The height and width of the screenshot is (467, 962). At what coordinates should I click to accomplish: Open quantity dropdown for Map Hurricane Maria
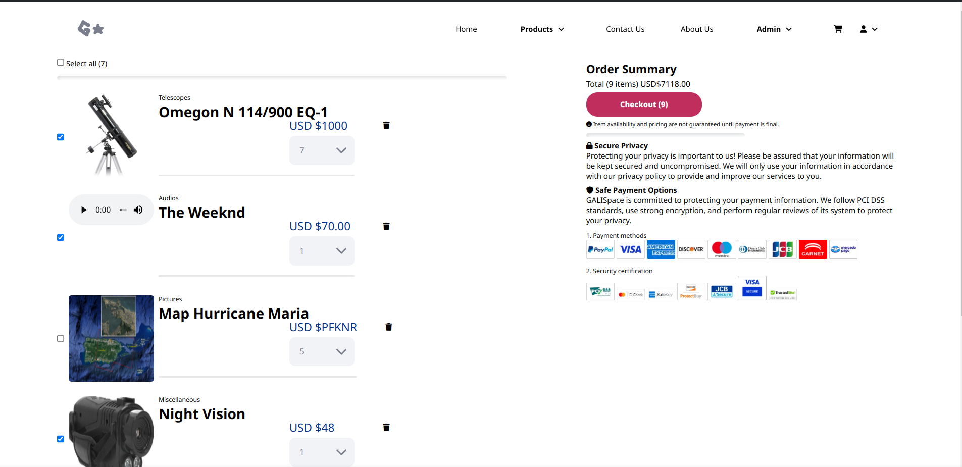(x=322, y=351)
